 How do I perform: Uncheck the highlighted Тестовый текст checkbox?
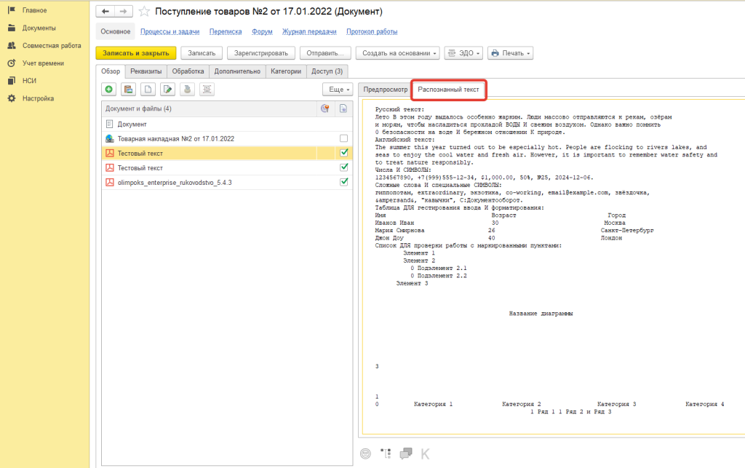pyautogui.click(x=343, y=153)
